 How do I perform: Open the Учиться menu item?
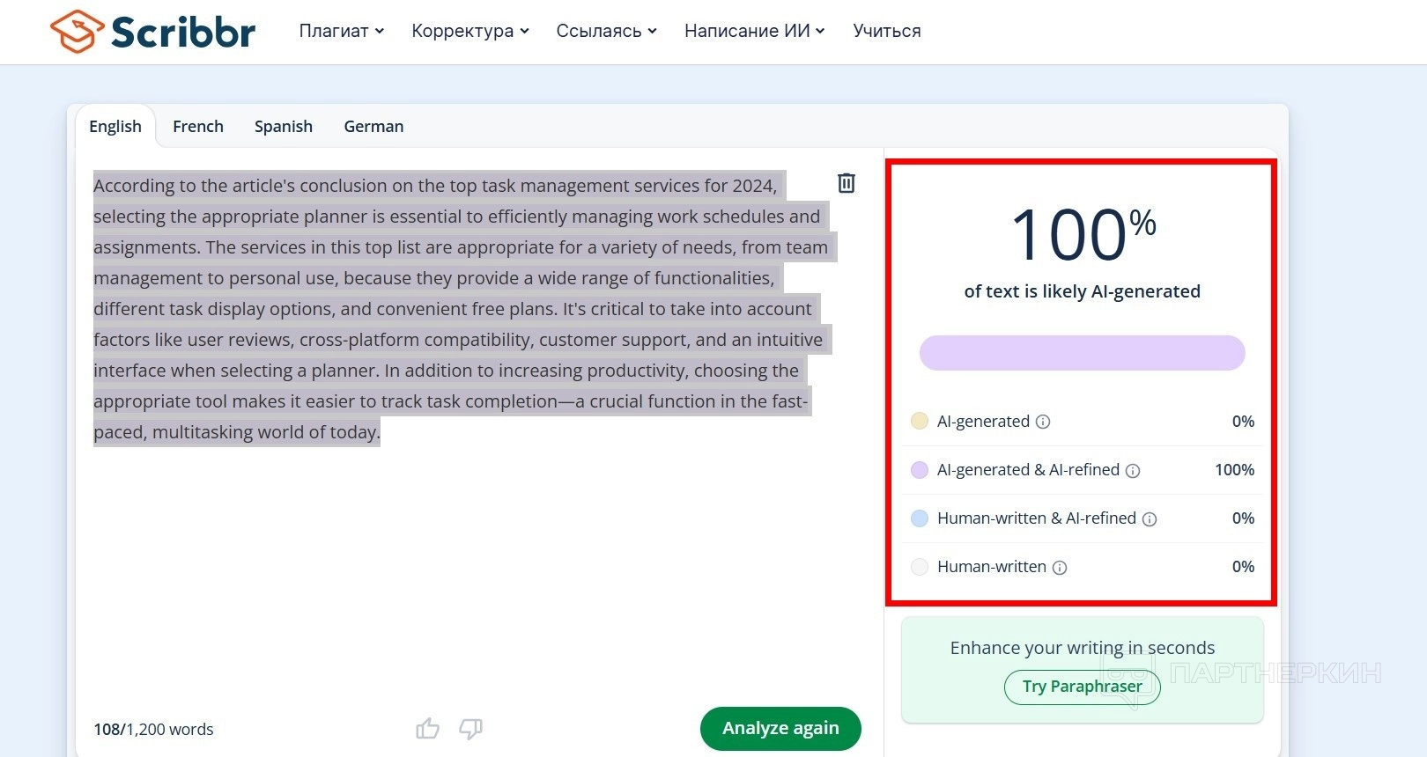(x=887, y=31)
